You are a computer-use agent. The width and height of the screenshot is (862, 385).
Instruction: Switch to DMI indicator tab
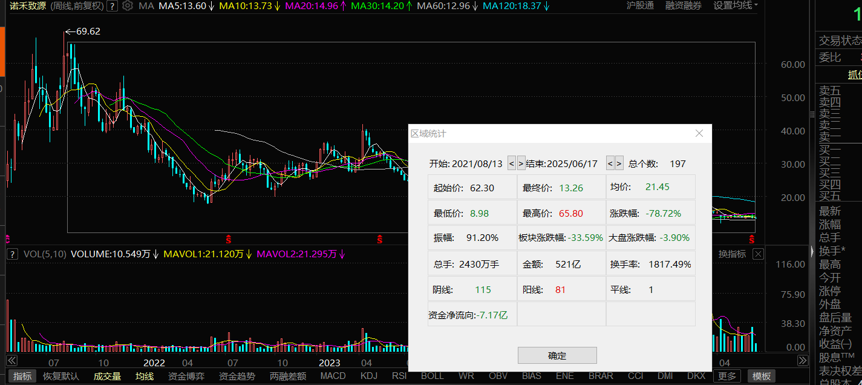(x=665, y=376)
